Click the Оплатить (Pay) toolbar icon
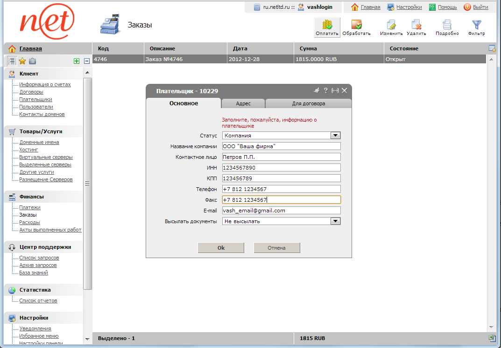Viewport: 501px width, 348px height. (327, 25)
